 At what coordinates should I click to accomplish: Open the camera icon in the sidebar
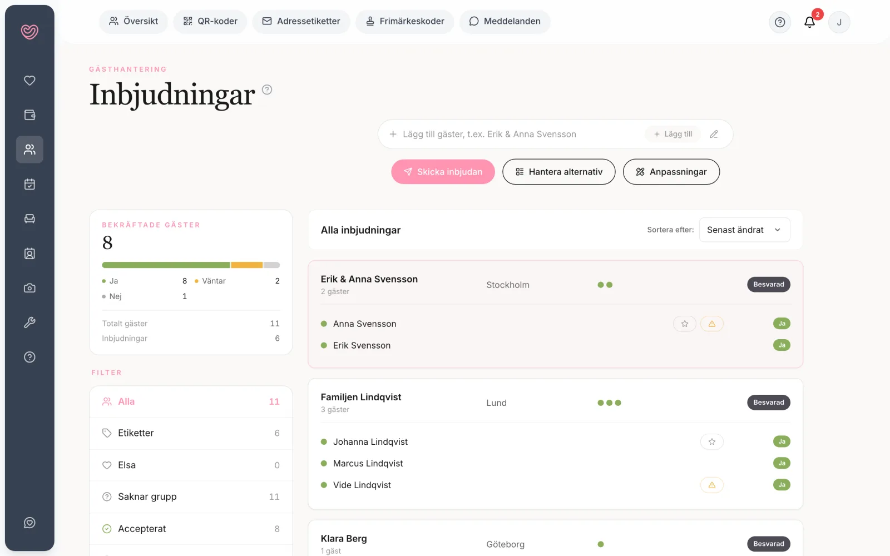(x=29, y=288)
